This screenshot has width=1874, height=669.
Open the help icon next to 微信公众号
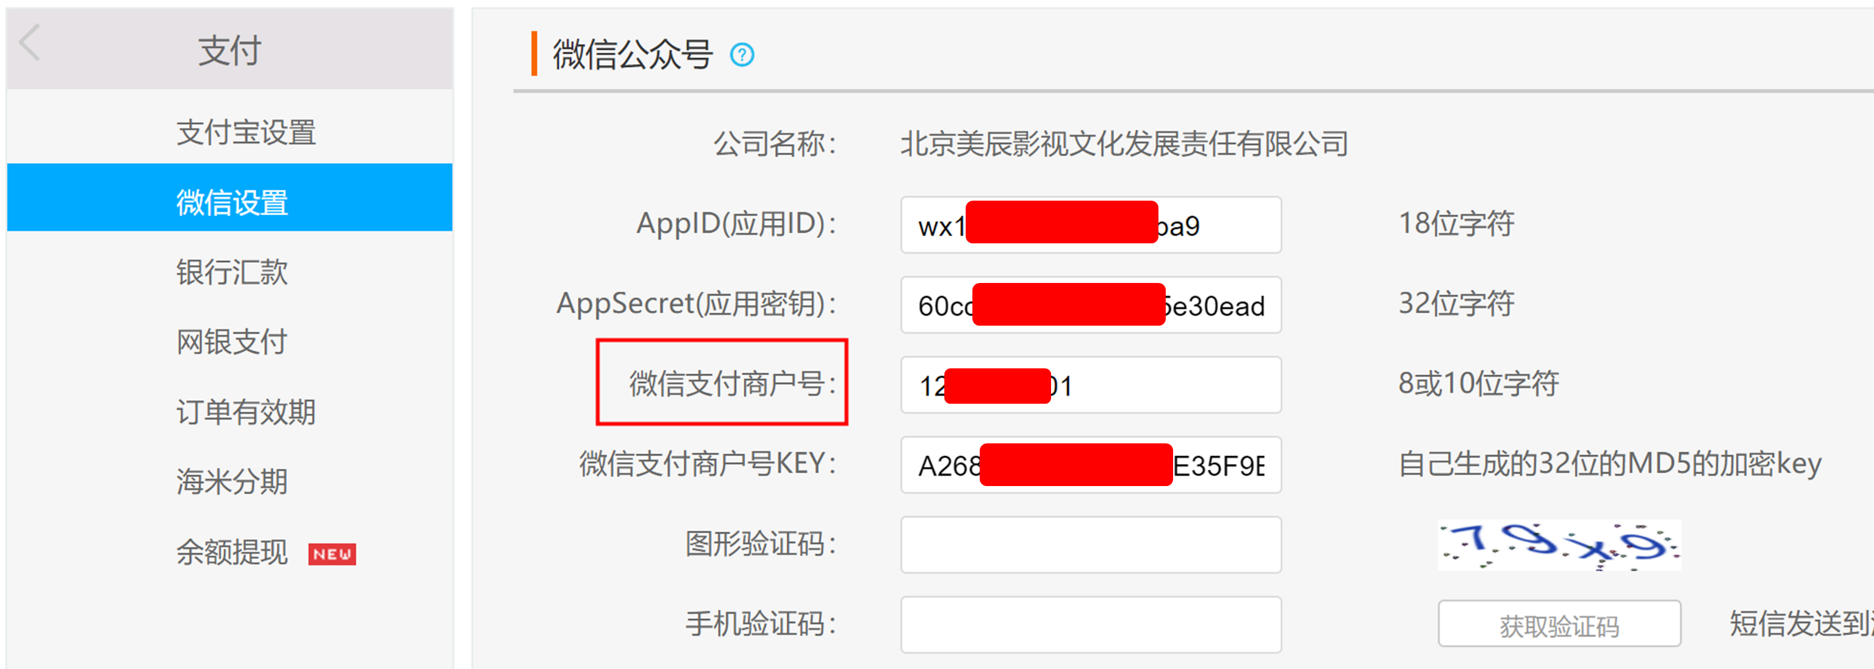tap(742, 54)
